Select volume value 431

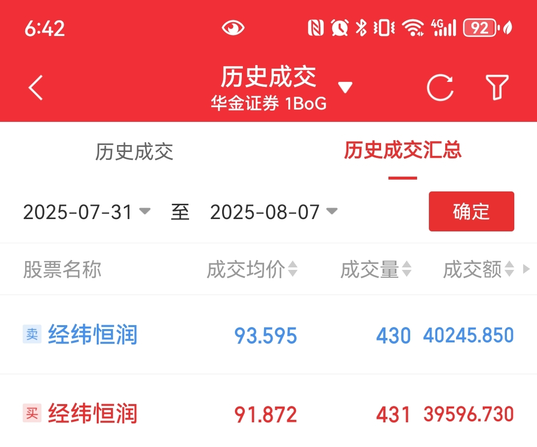393,414
